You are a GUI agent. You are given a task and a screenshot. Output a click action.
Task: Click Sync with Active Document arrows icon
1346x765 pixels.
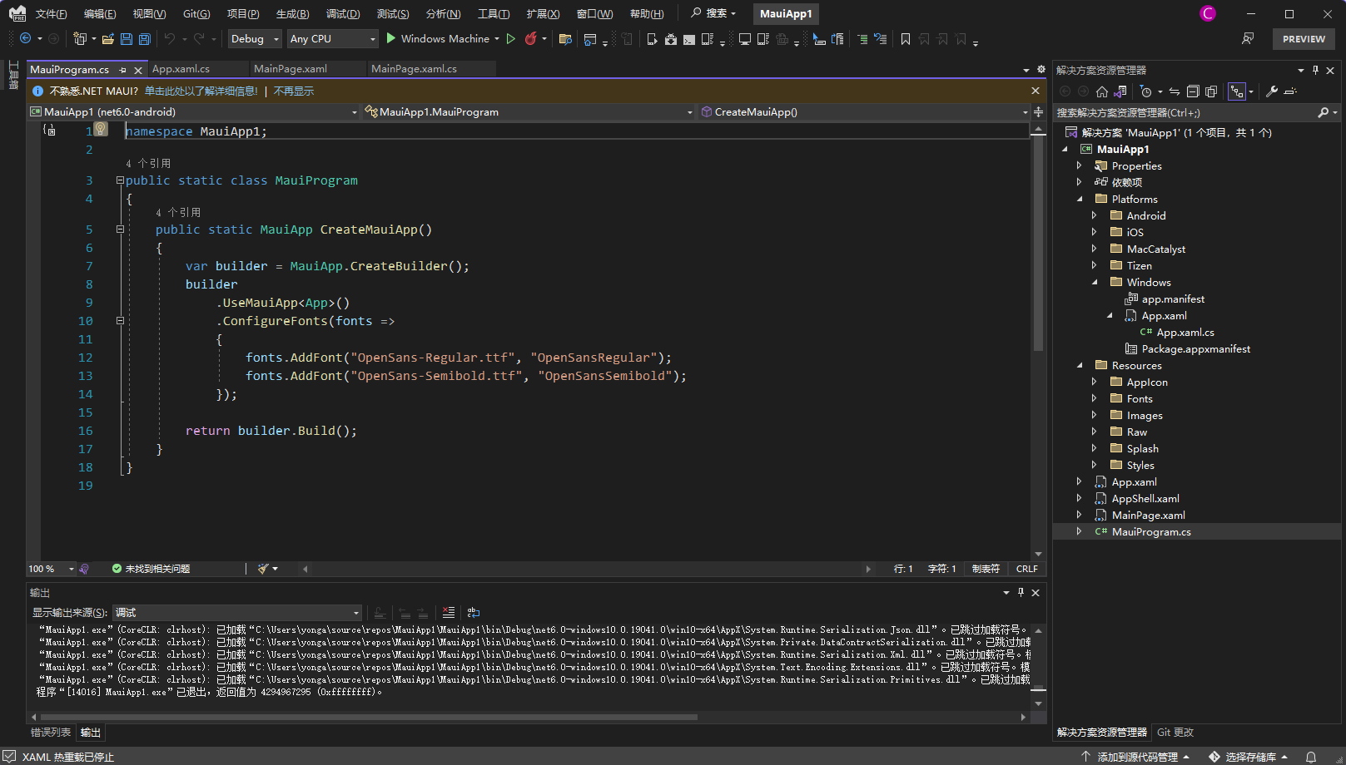pos(1175,91)
